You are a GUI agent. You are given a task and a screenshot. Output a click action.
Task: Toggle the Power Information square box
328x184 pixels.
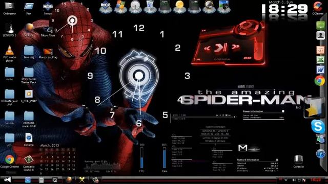point(283,111)
